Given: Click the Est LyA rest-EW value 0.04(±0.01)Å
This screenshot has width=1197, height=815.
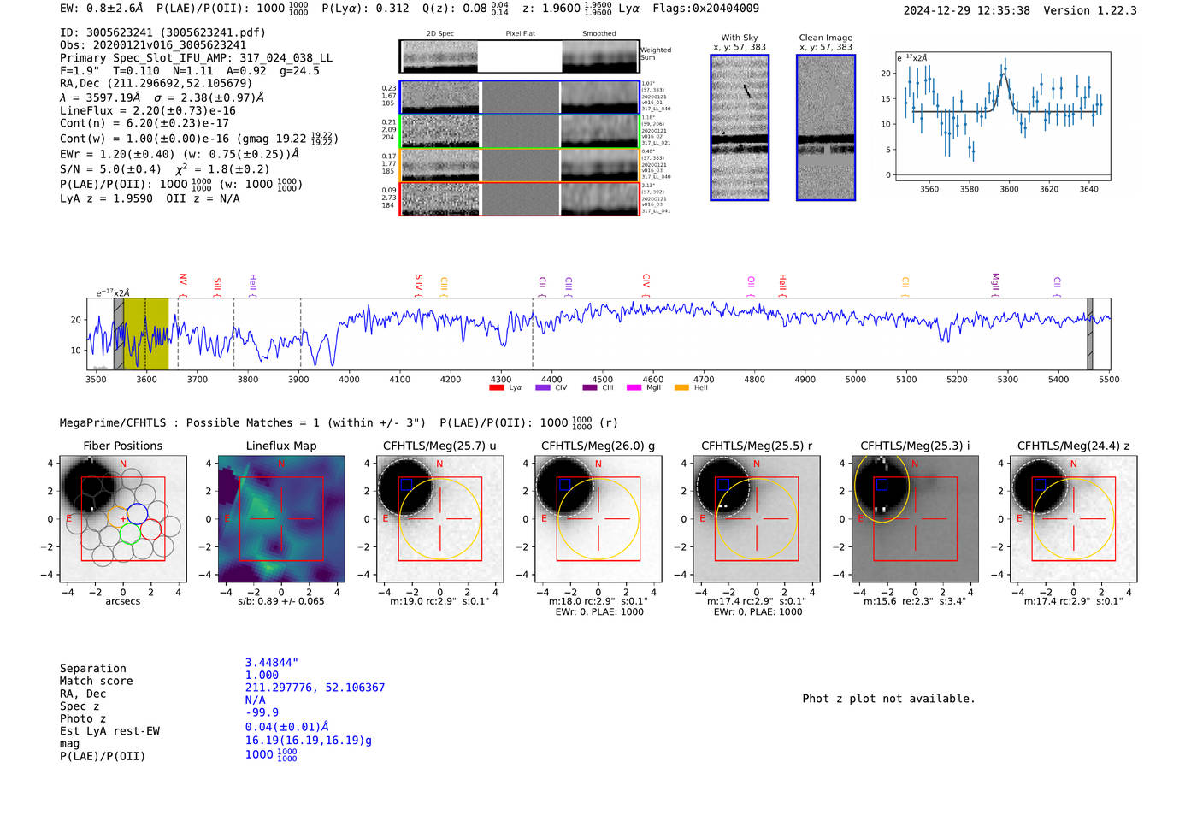Looking at the screenshot, I should coord(287,727).
